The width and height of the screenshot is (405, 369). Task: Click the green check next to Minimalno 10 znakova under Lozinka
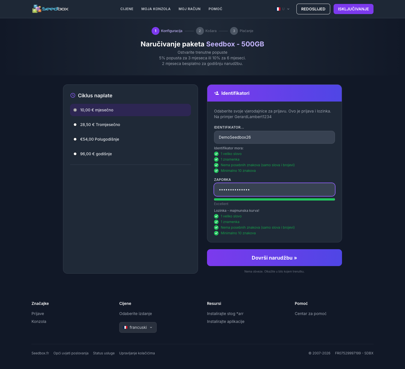(216, 233)
